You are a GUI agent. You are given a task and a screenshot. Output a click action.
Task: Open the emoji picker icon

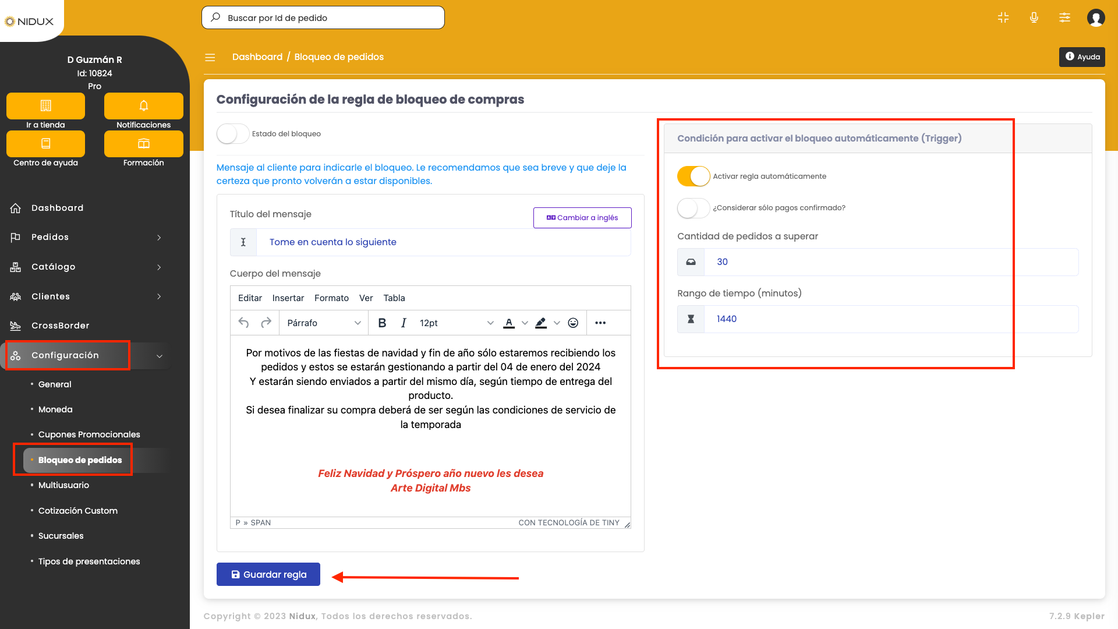(x=573, y=323)
